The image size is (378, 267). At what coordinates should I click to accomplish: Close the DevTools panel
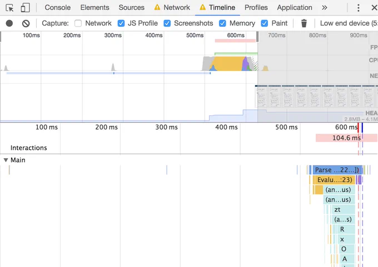(x=374, y=8)
